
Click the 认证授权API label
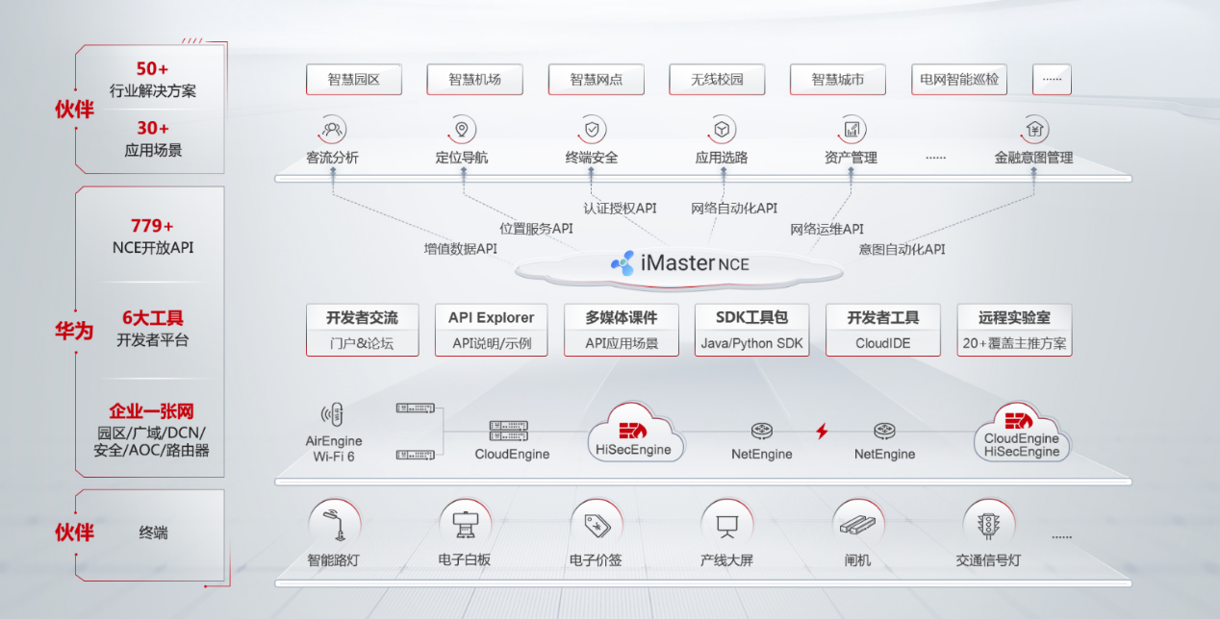621,208
